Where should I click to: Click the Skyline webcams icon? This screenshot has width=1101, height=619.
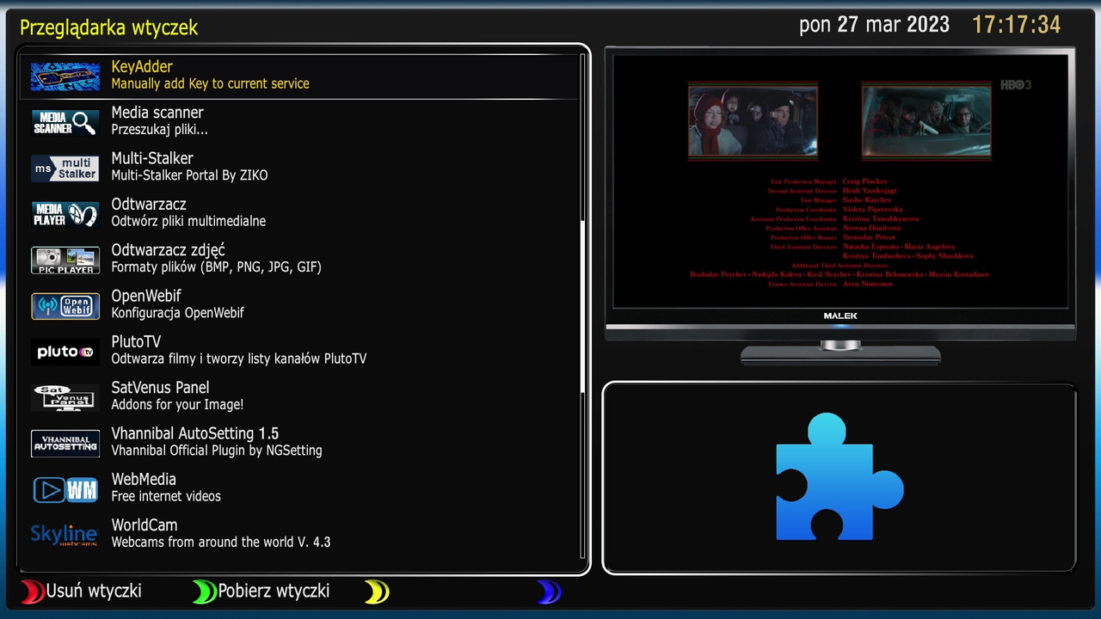(65, 536)
